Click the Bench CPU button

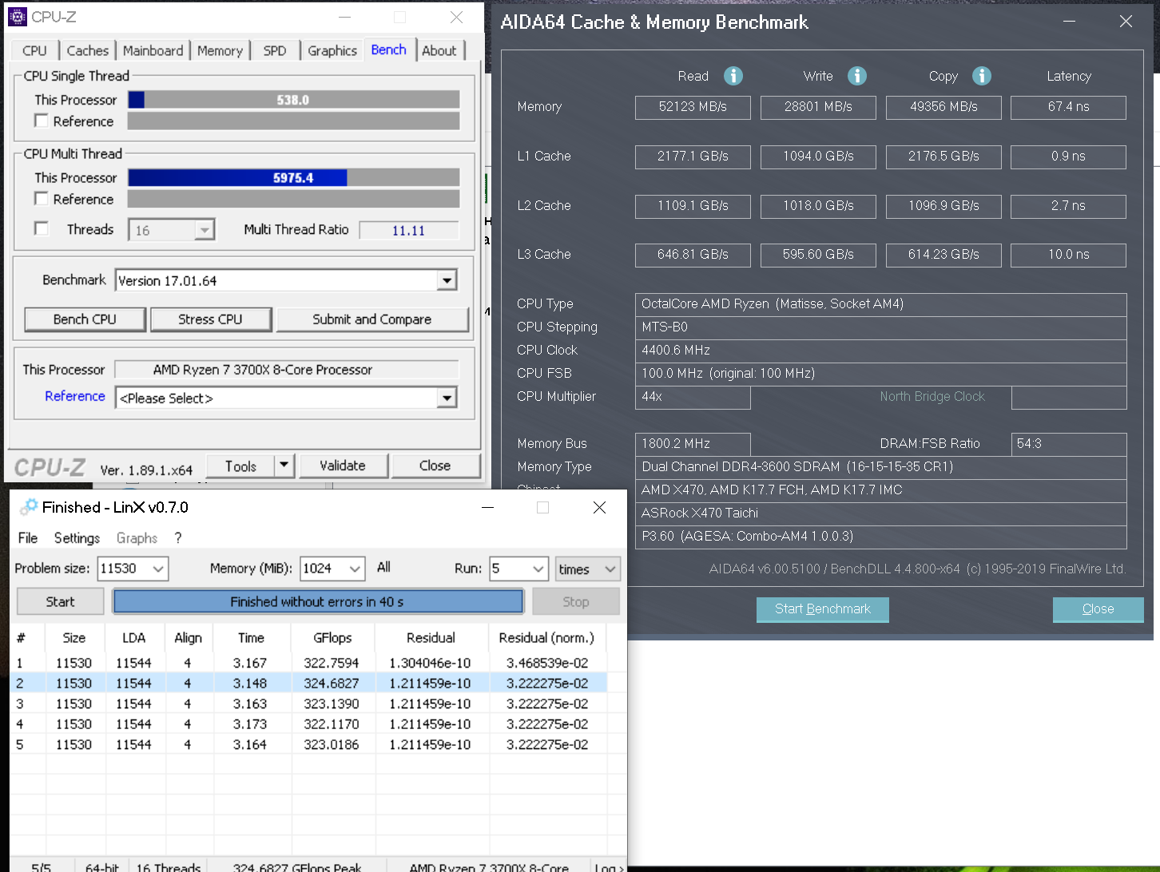coord(85,319)
